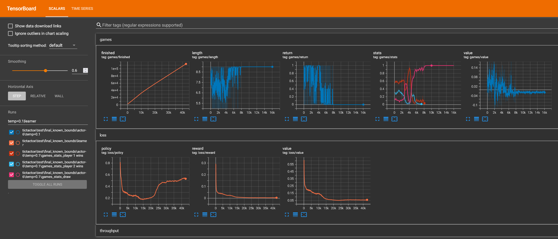
Task: Enable Show data download links checkbox
Action: [10, 26]
